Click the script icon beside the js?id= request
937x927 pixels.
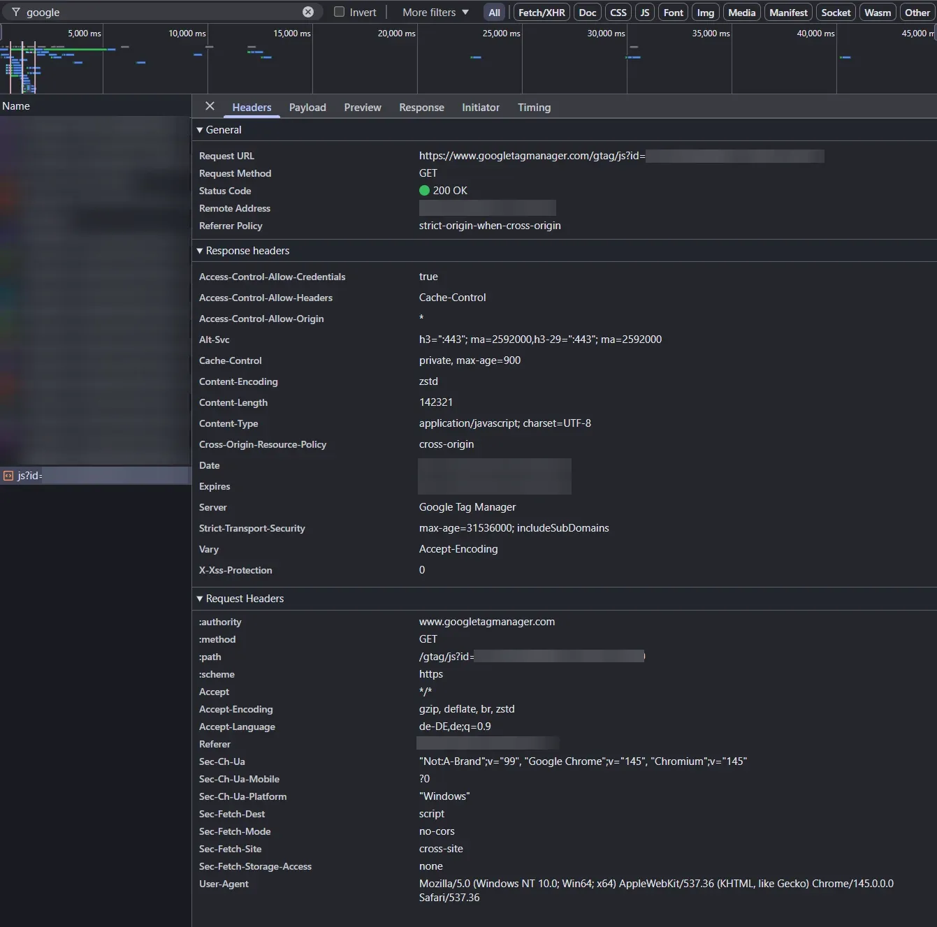8,475
